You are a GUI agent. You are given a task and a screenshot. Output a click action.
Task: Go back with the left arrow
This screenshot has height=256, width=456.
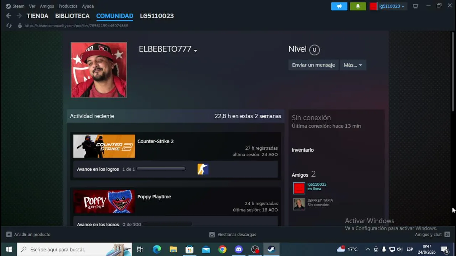9,16
